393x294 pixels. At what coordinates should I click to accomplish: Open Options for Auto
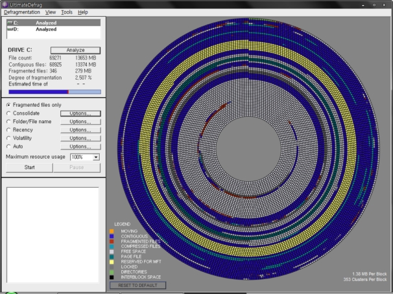point(80,146)
